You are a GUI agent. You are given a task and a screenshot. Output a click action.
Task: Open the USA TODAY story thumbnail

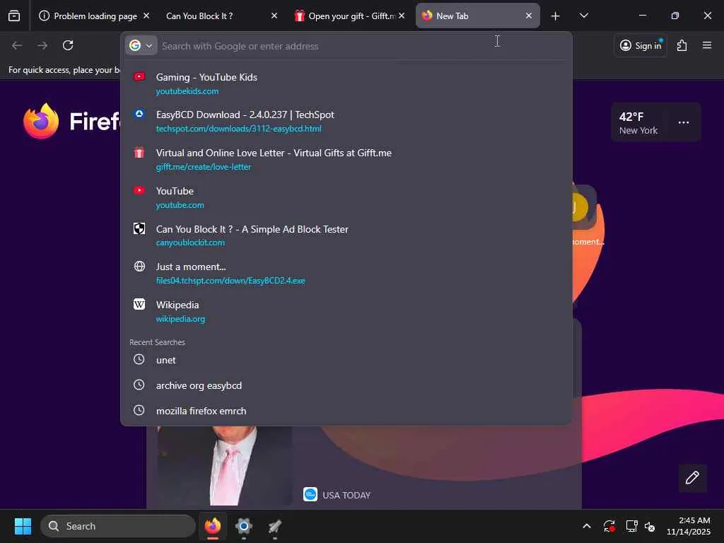click(x=224, y=465)
